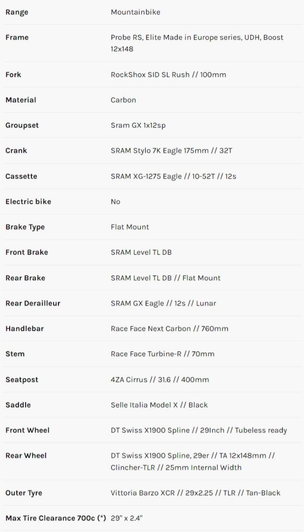Click the SRAM Stylo 7K Eagle crank text
Image resolution: width=304 pixels, height=532 pixels.
(171, 151)
